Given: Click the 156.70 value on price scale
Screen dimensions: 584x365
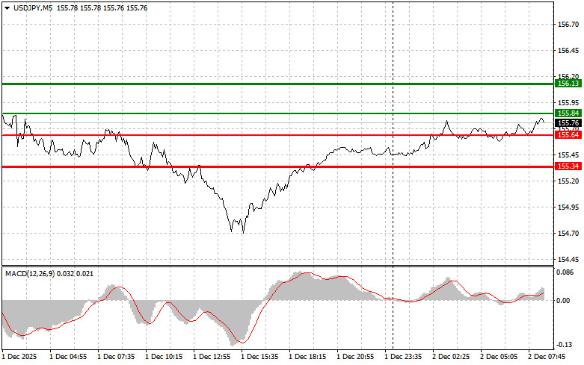Looking at the screenshot, I should [x=568, y=25].
